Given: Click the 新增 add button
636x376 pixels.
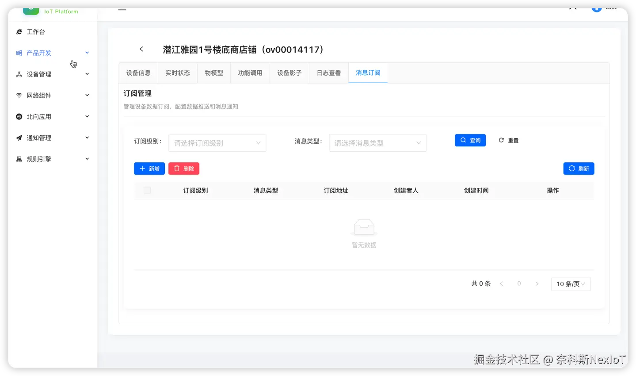Looking at the screenshot, I should [x=149, y=168].
